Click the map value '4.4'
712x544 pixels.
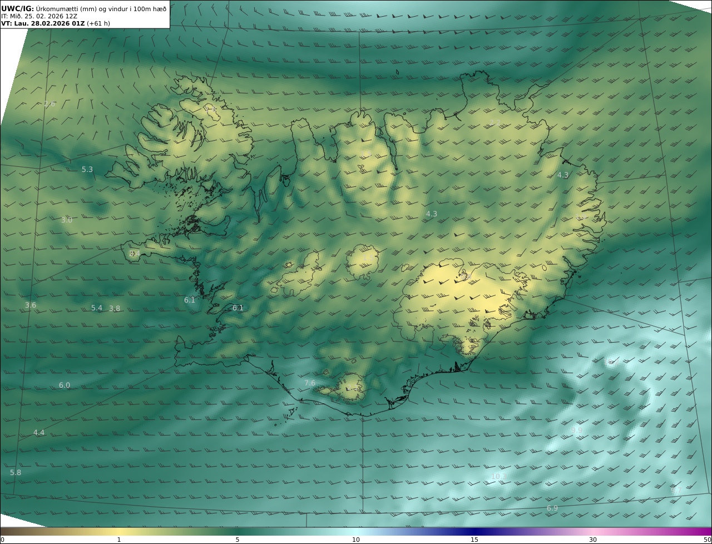coord(39,432)
